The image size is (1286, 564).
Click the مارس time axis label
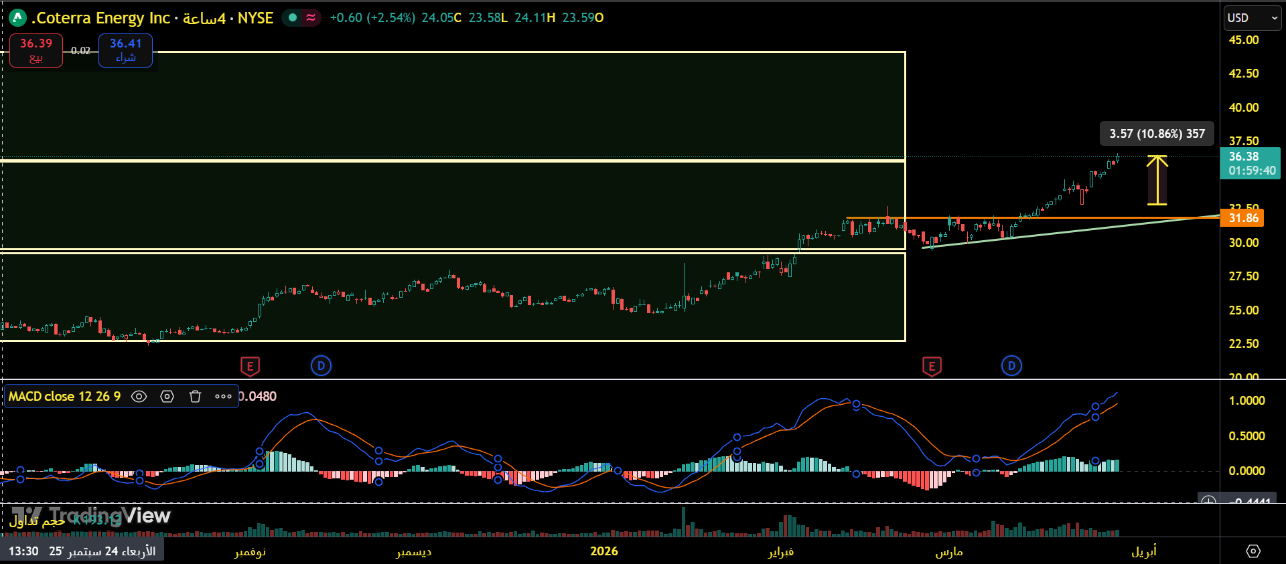coord(949,551)
